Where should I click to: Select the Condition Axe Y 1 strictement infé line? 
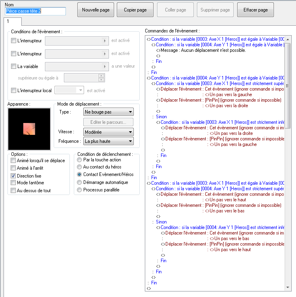[220, 227]
